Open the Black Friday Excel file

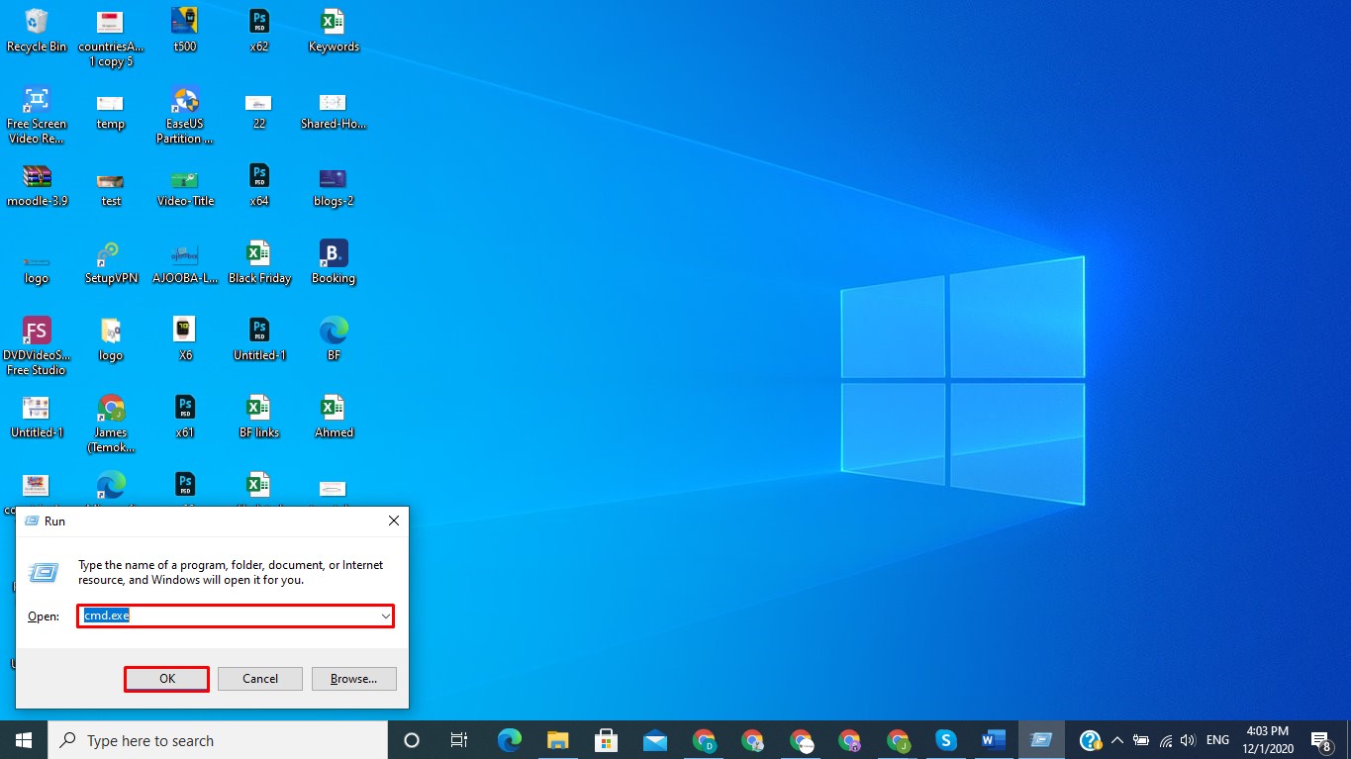pos(259,252)
